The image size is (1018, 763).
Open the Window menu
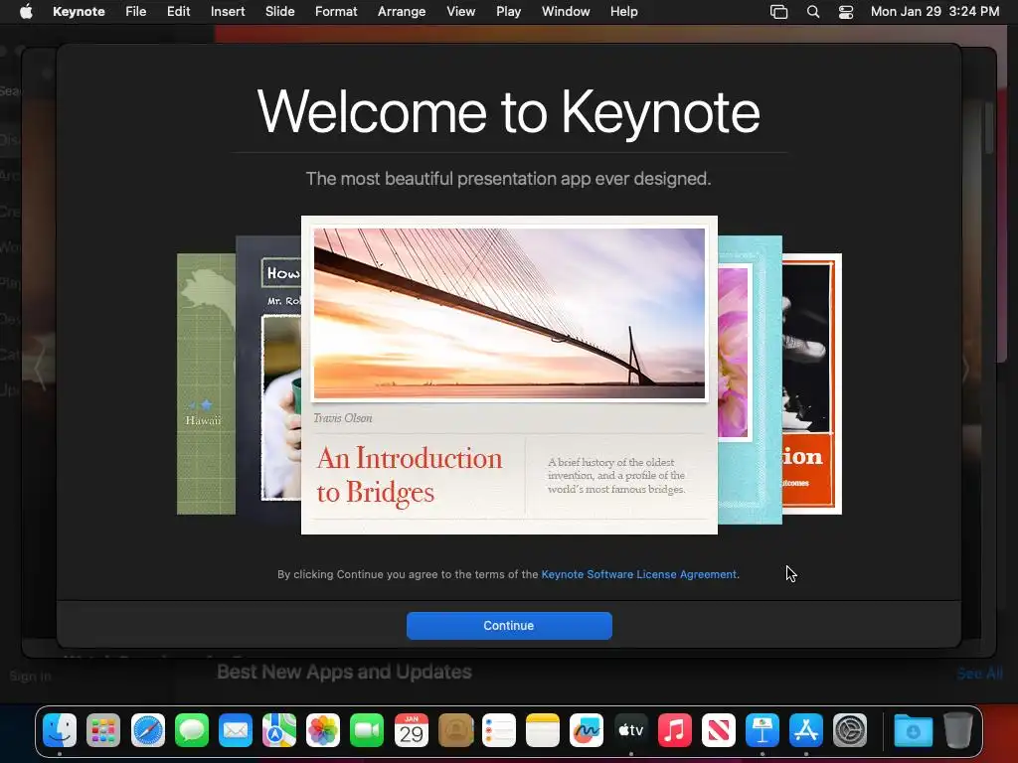(x=566, y=12)
